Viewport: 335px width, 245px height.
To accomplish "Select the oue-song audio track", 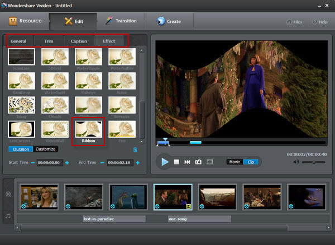I will pyautogui.click(x=199, y=219).
